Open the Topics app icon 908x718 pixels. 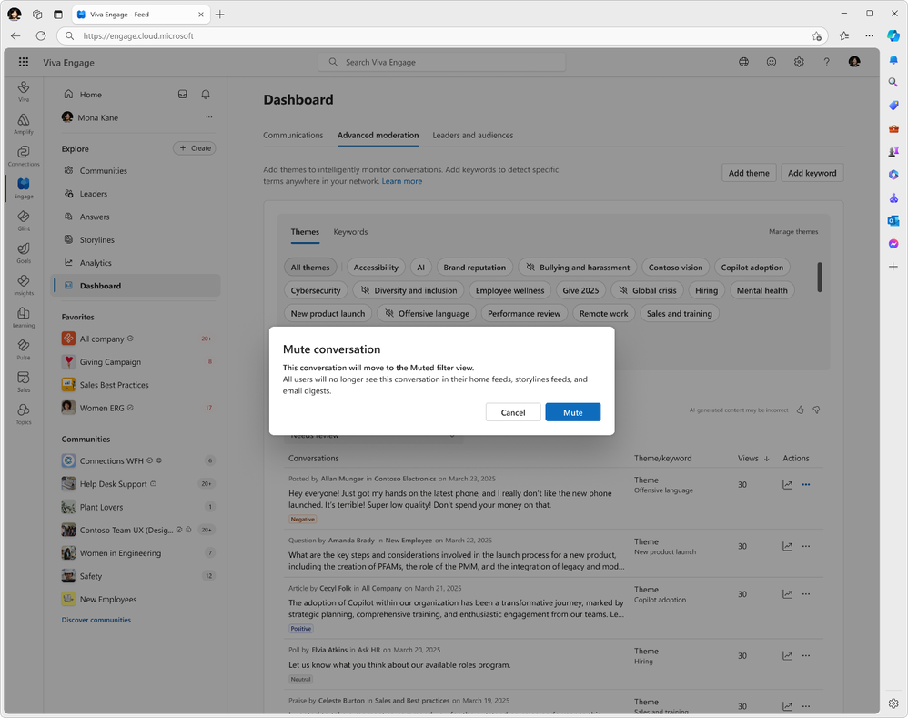(23, 413)
